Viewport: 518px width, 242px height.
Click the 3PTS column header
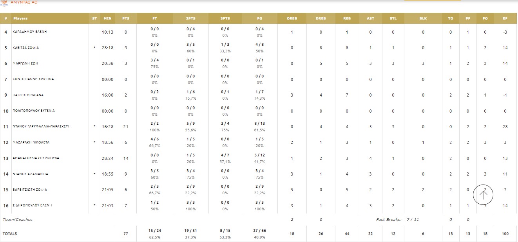[x=225, y=18]
